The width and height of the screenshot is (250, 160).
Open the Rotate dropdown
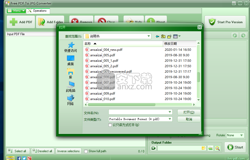pyautogui.click(x=235, y=135)
